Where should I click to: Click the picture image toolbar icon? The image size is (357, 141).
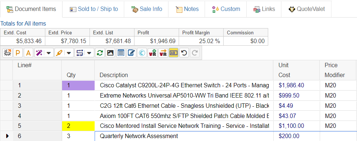pos(110,53)
